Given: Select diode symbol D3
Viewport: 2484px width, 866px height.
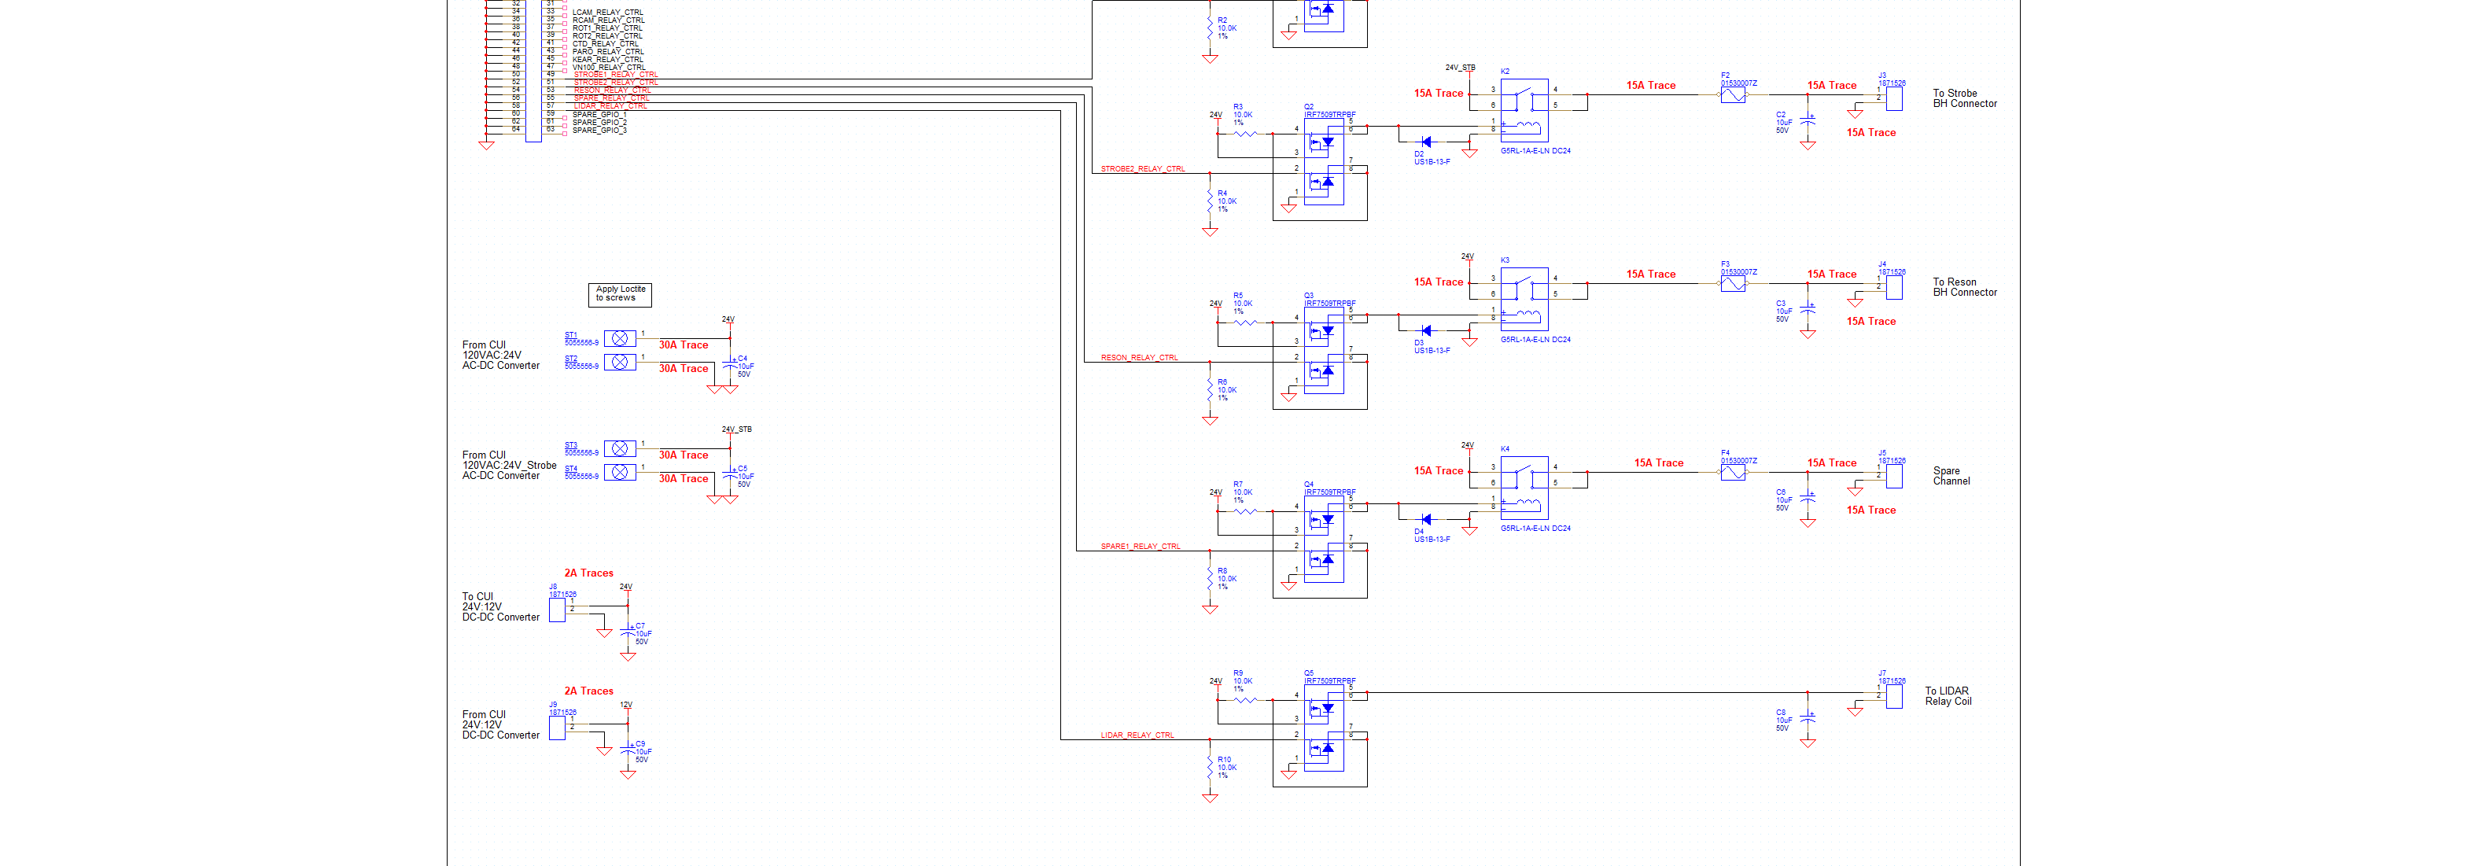Looking at the screenshot, I should click(1426, 331).
